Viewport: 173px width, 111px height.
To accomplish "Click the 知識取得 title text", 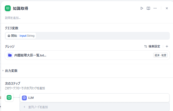I will click(x=20, y=9).
